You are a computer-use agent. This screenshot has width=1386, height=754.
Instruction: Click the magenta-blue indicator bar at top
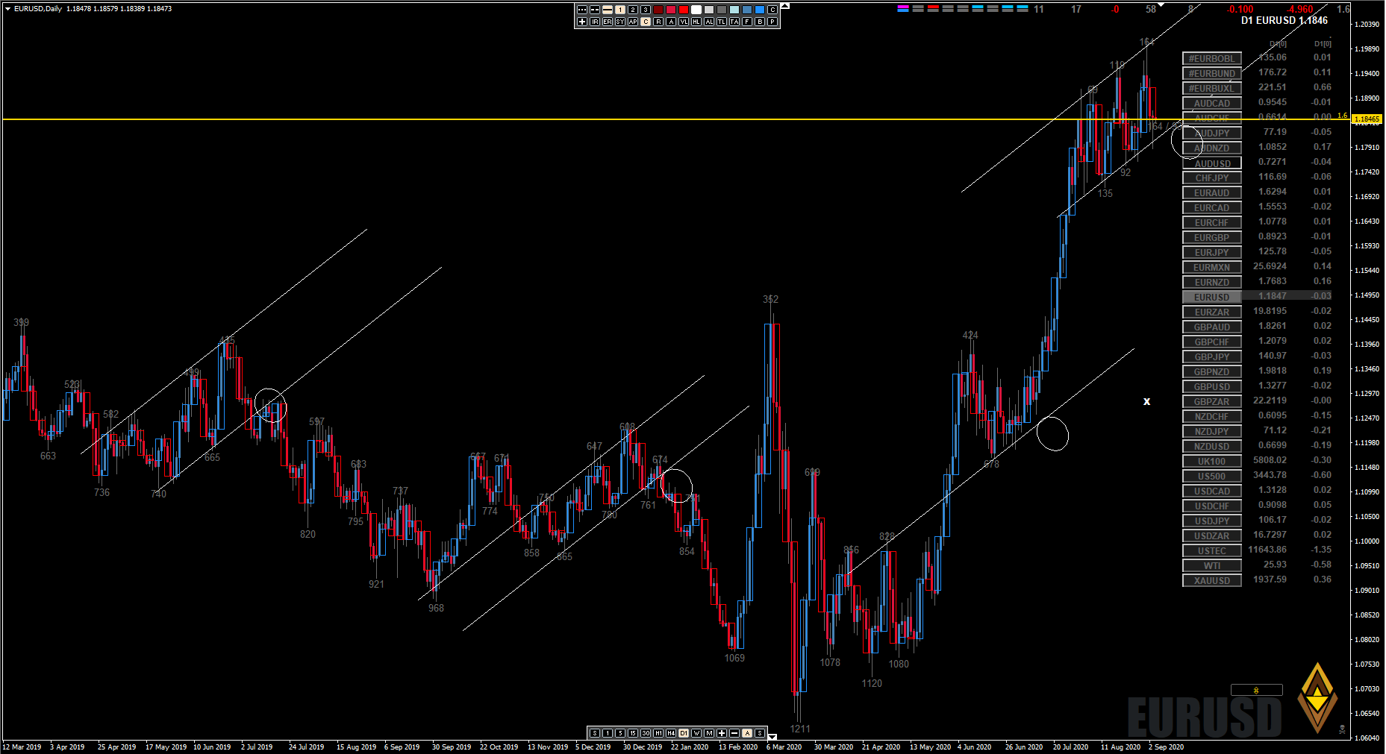tap(903, 9)
